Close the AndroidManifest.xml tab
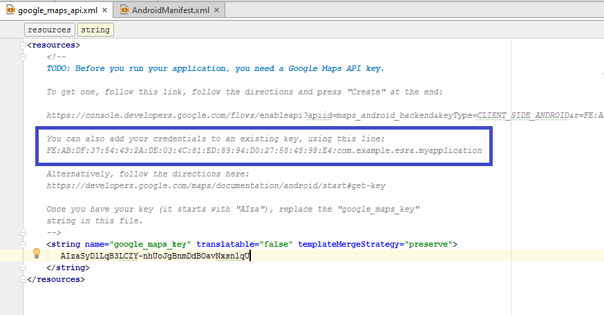The height and width of the screenshot is (315, 604). click(216, 10)
